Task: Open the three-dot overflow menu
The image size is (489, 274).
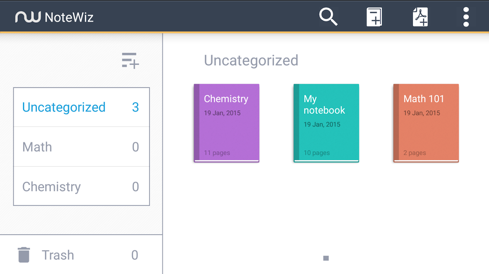Action: click(x=466, y=16)
